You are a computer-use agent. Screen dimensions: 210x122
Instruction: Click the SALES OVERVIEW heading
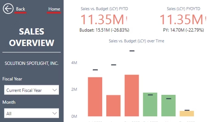pyautogui.click(x=32, y=37)
